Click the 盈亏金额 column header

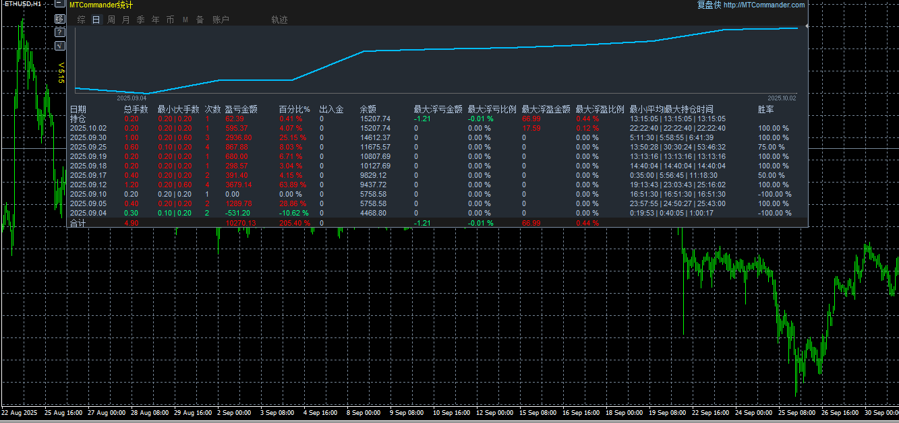pyautogui.click(x=241, y=109)
